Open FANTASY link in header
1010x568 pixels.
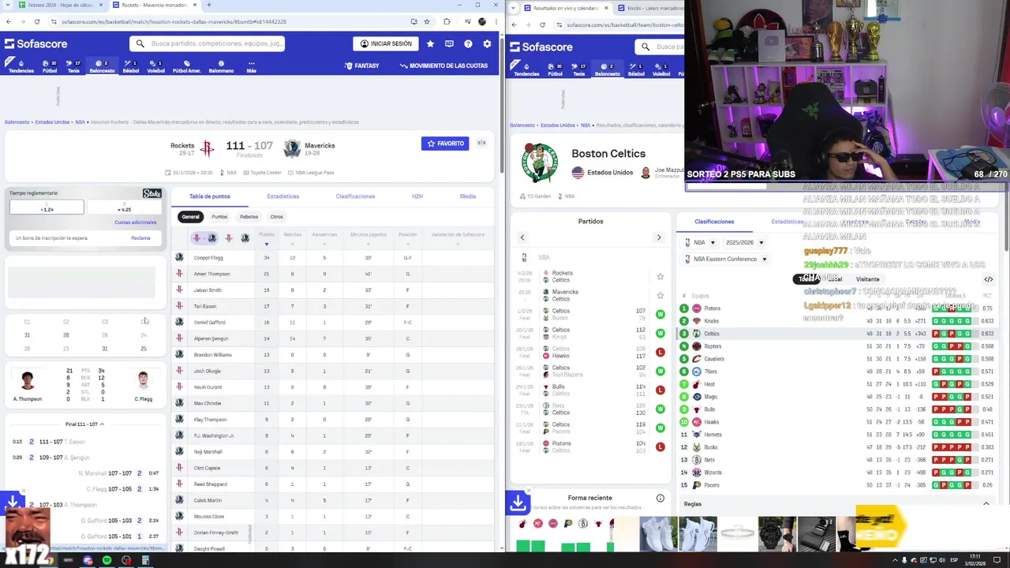click(362, 65)
